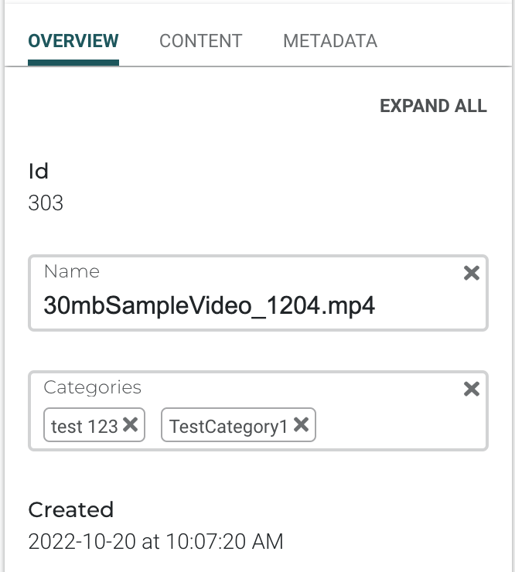Switch to the Overview tab

point(73,41)
